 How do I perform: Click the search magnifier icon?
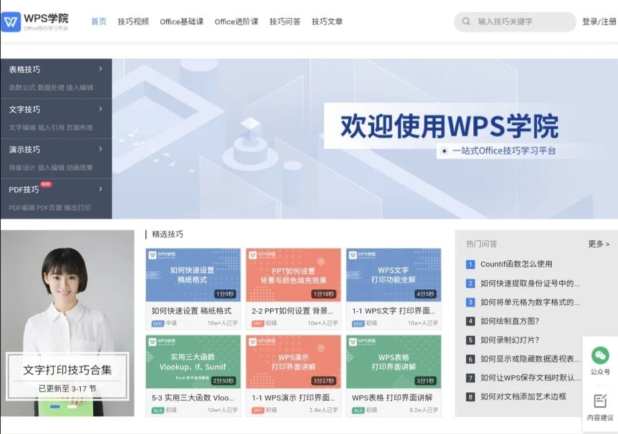click(467, 22)
